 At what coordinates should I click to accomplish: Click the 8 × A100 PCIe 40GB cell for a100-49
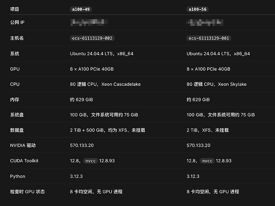[x=92, y=69]
